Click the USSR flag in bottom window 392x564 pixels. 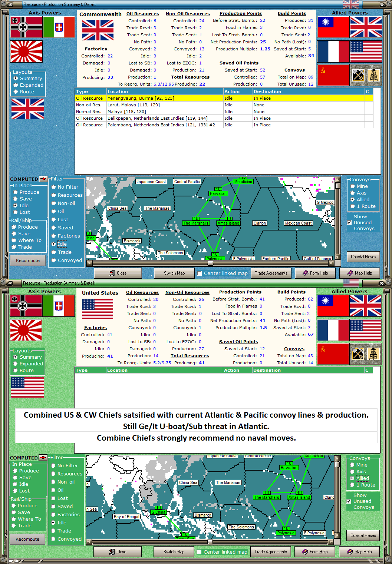click(333, 354)
